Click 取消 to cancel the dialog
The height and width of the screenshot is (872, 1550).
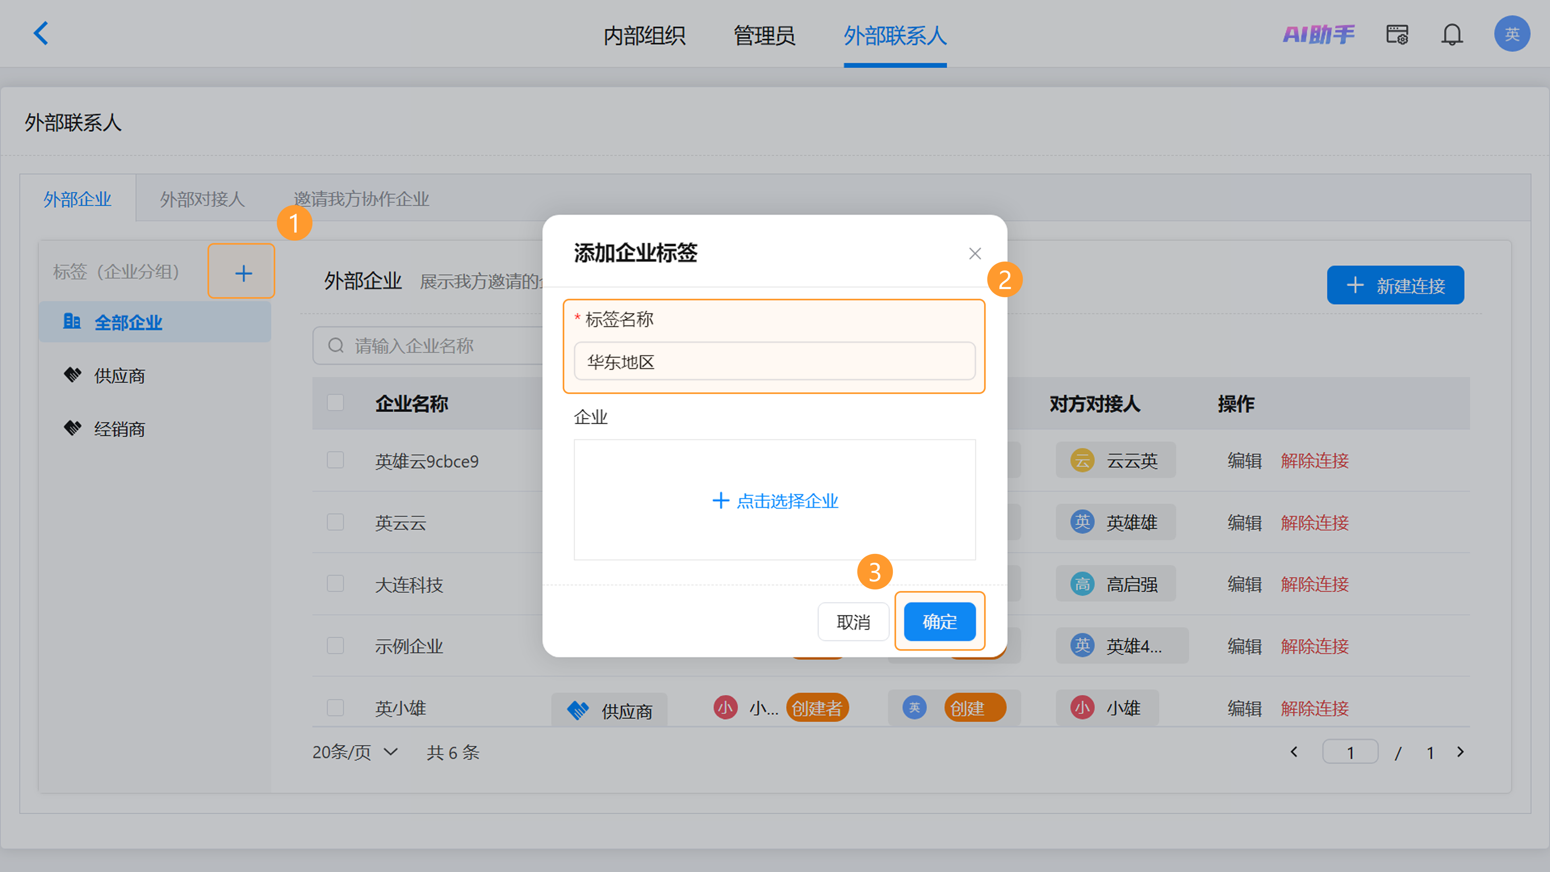(853, 622)
